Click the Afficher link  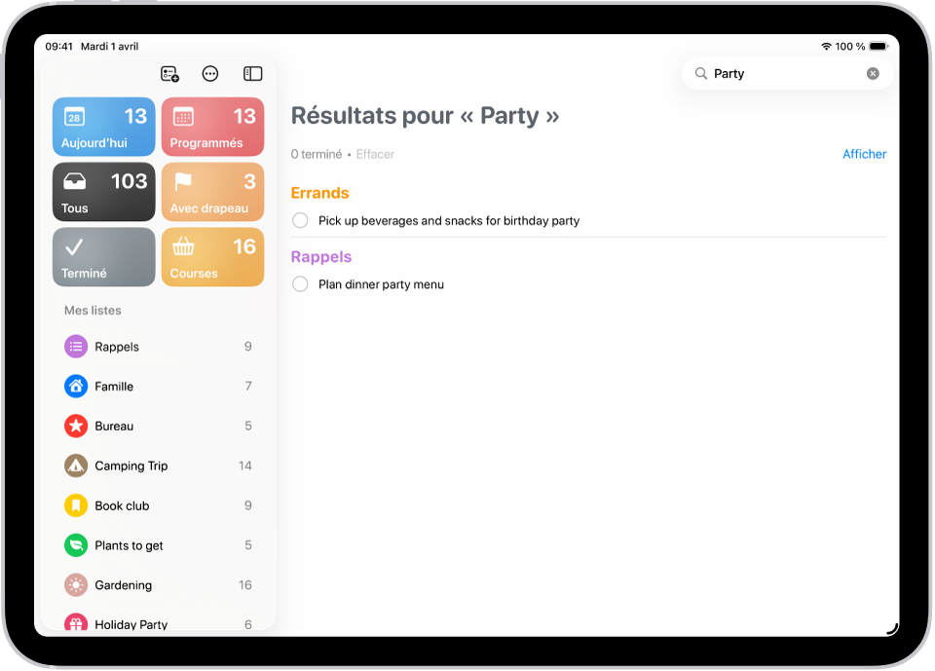pos(864,154)
